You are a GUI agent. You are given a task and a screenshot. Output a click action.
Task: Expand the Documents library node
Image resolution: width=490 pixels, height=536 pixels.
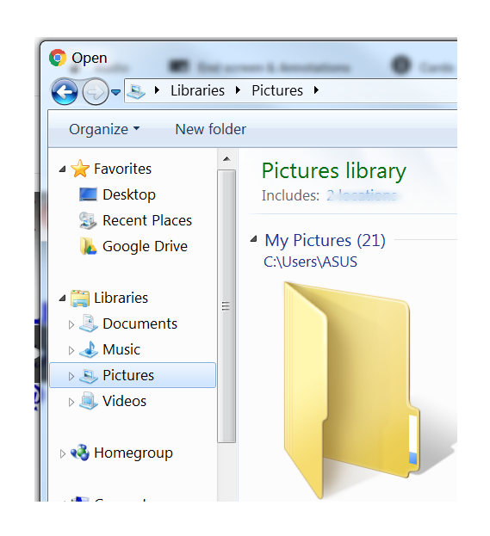point(71,324)
